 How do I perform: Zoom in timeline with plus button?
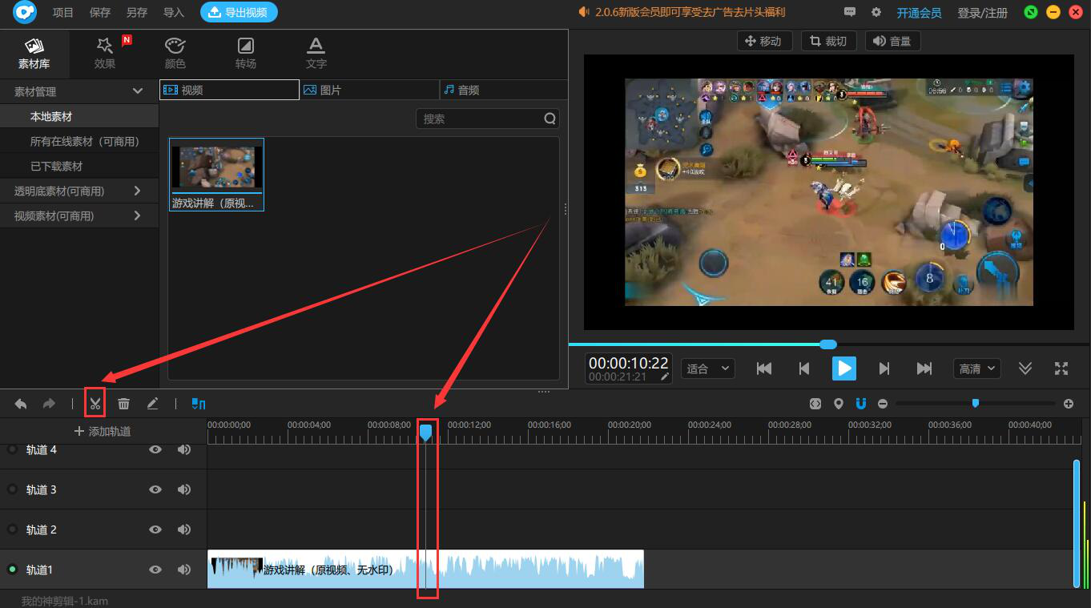pos(1069,404)
